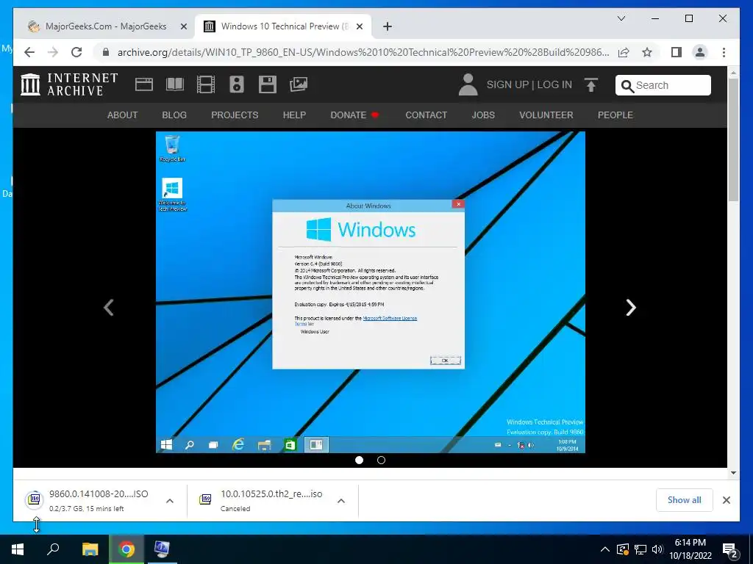Screen dimensions: 753x564
Task: Open the Software floppy disk icon
Action: pos(267,84)
